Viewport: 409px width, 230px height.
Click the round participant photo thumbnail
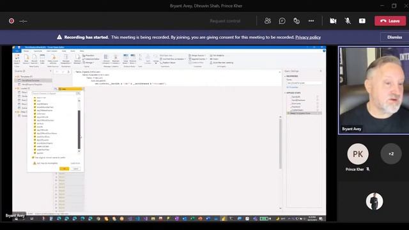point(374,201)
